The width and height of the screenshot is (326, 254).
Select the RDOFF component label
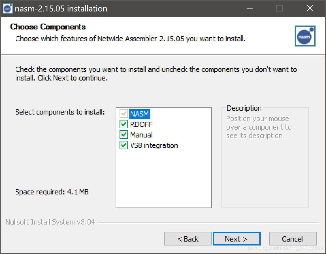pyautogui.click(x=141, y=124)
